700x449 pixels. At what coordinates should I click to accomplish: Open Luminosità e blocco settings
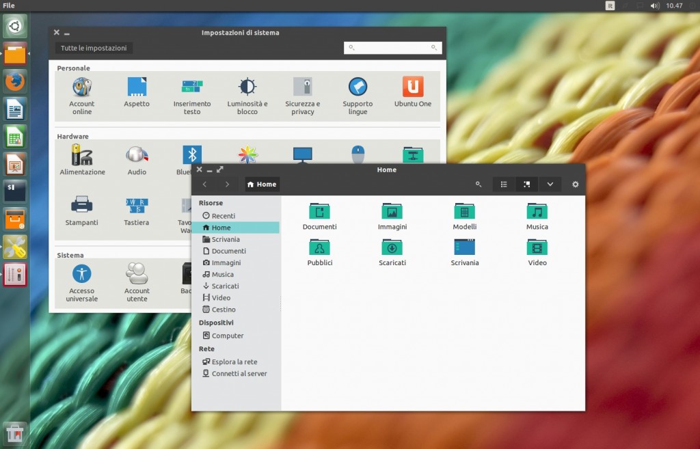click(247, 87)
